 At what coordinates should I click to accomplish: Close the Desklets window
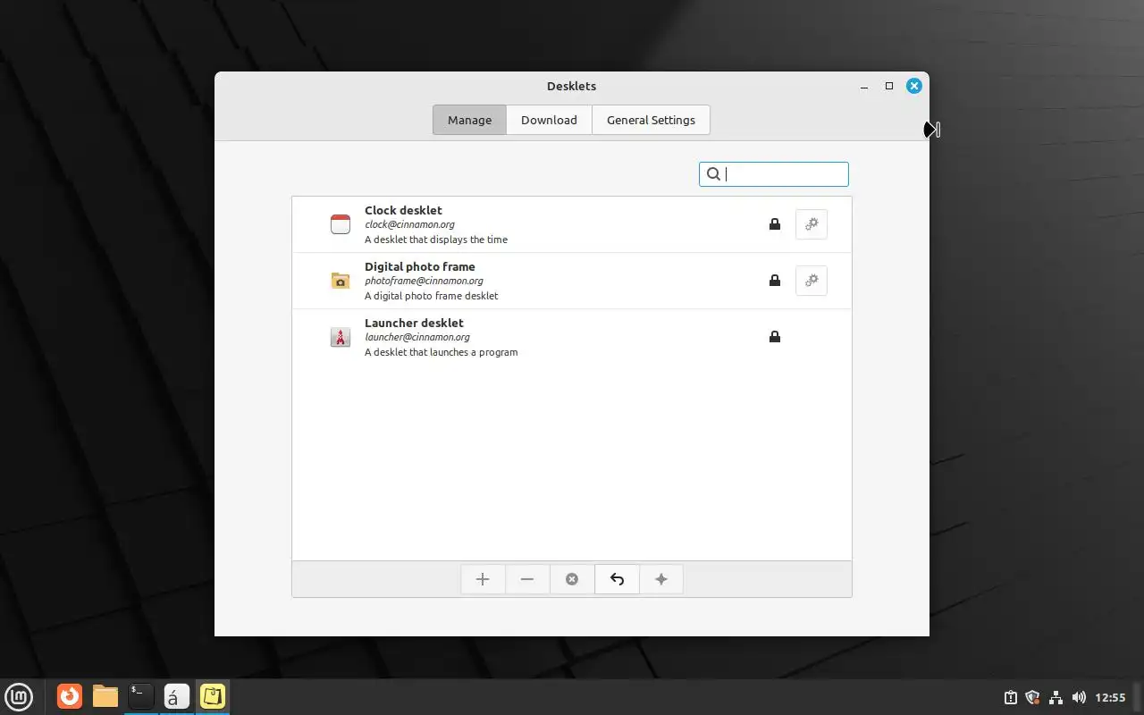coord(913,86)
